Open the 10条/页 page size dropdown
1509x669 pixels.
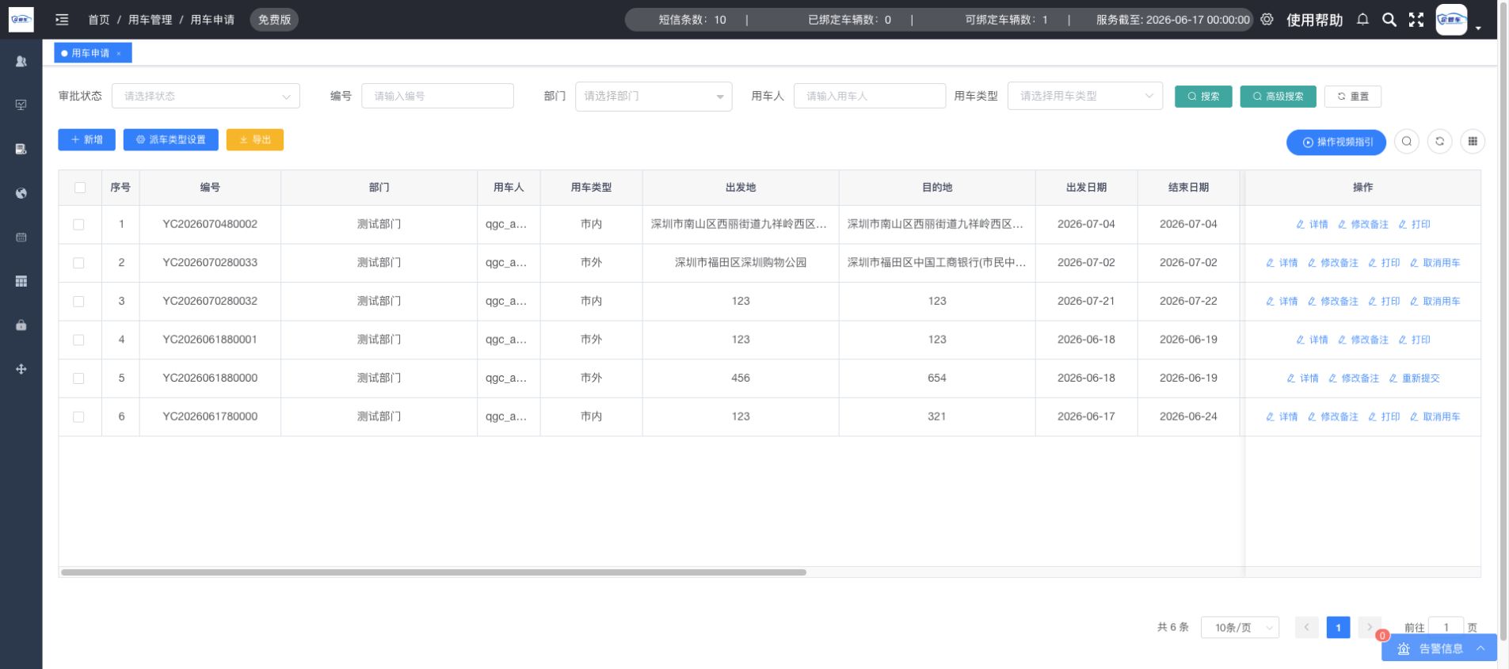(x=1240, y=627)
